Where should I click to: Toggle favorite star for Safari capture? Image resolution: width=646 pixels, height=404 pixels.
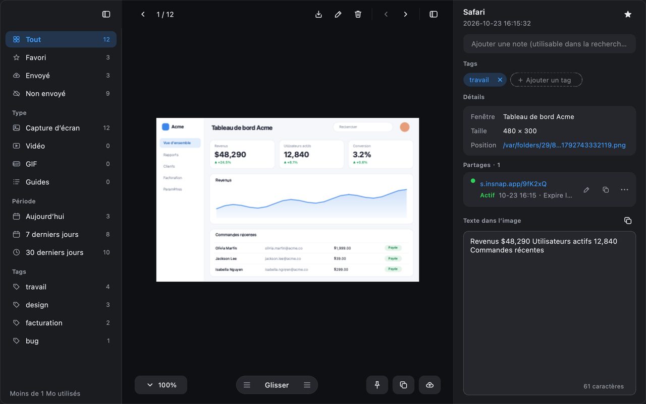click(628, 15)
